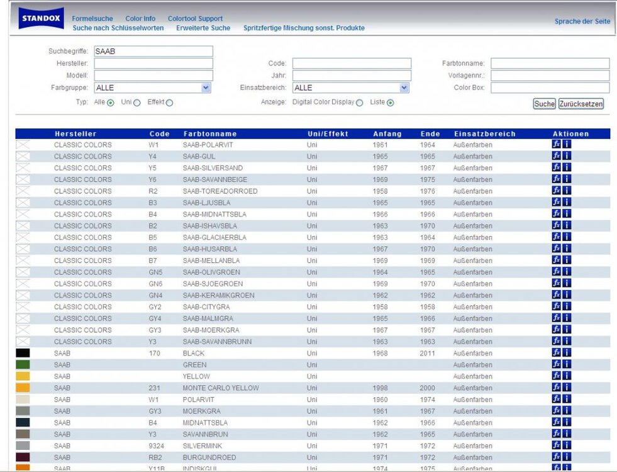The image size is (617, 472).
Task: Open the Sprache der Seite link
Action: pyautogui.click(x=582, y=21)
